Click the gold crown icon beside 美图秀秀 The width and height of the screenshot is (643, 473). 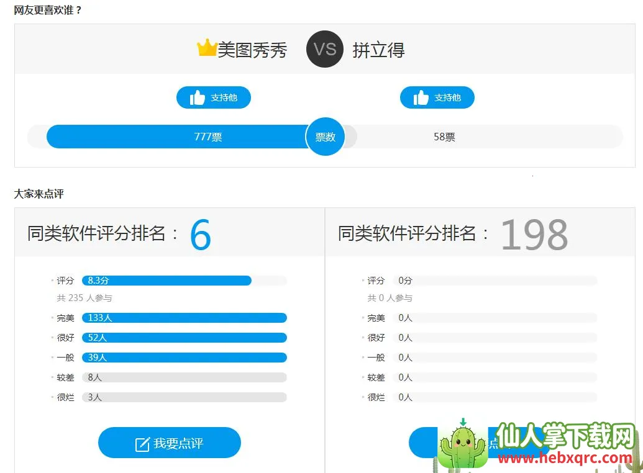coord(207,48)
